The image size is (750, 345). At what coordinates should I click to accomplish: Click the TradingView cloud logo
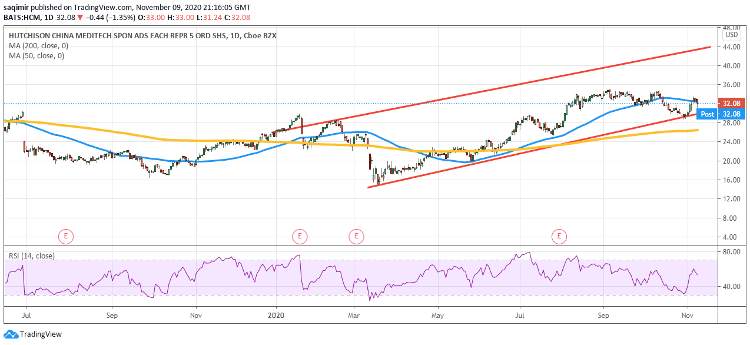12,333
